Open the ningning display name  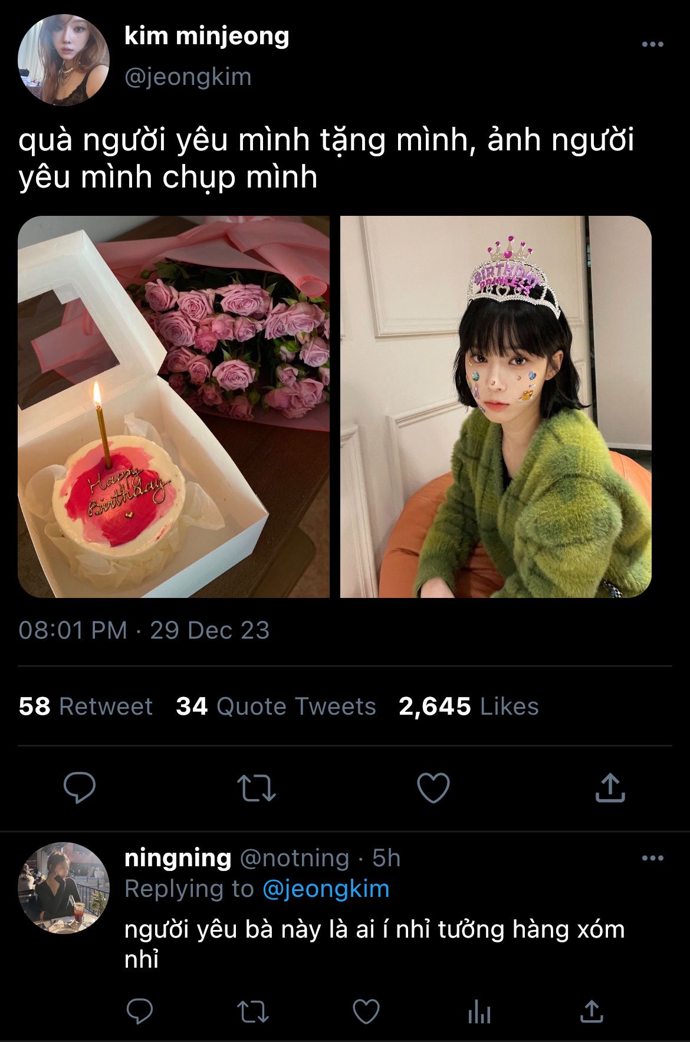coord(178,858)
